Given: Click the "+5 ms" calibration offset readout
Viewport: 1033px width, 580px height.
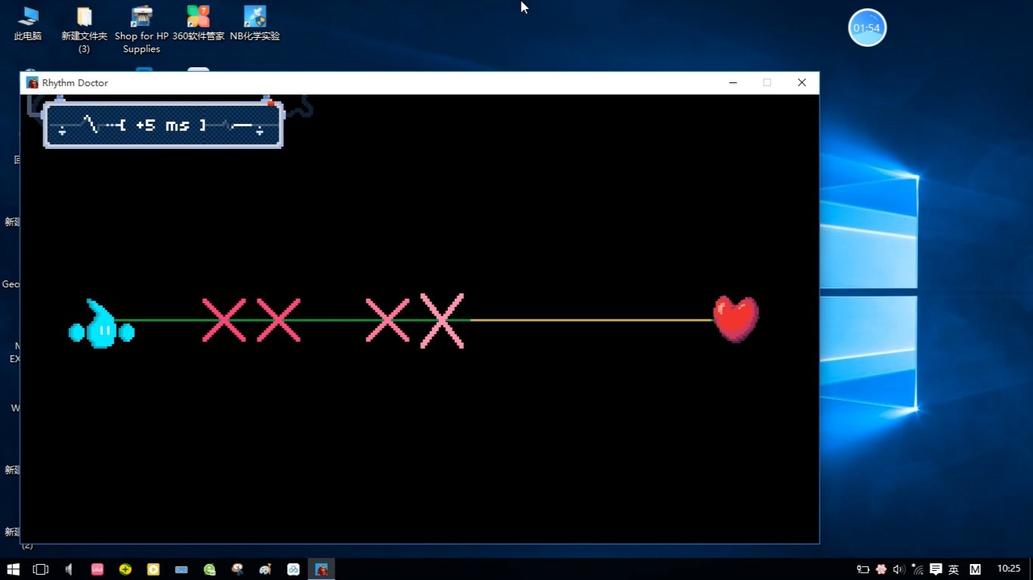Looking at the screenshot, I should click(x=163, y=126).
